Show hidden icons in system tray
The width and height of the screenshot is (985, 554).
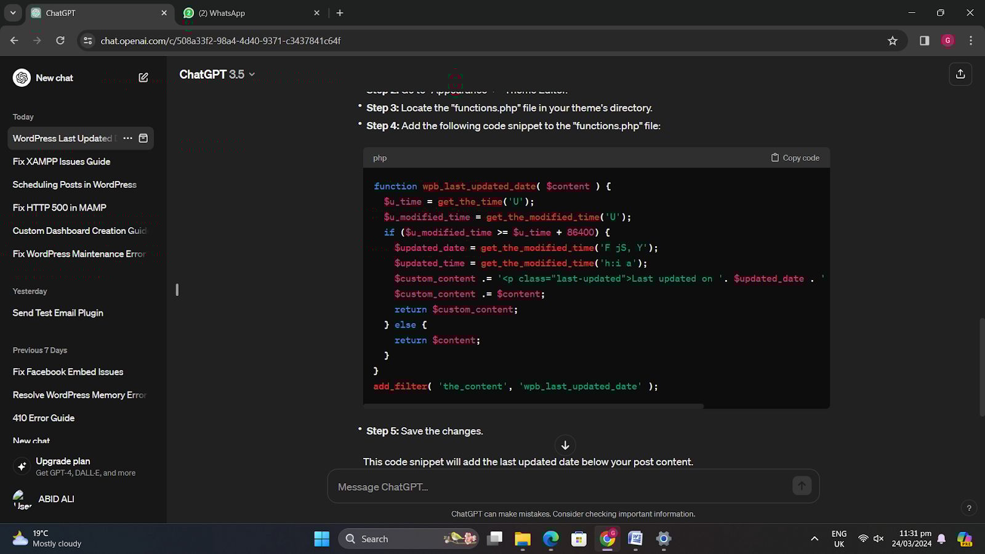pos(814,539)
